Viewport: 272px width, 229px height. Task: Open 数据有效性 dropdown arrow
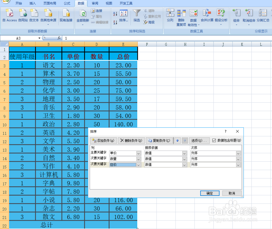(x=199, y=25)
